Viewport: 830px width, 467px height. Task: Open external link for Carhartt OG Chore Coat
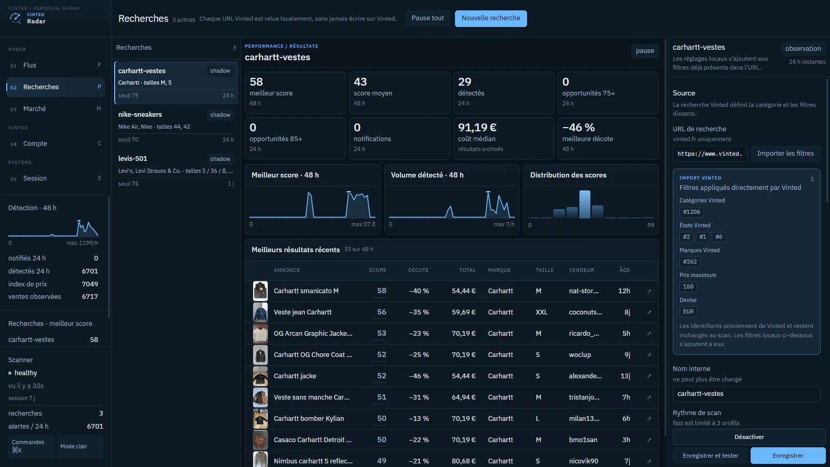[x=649, y=355]
